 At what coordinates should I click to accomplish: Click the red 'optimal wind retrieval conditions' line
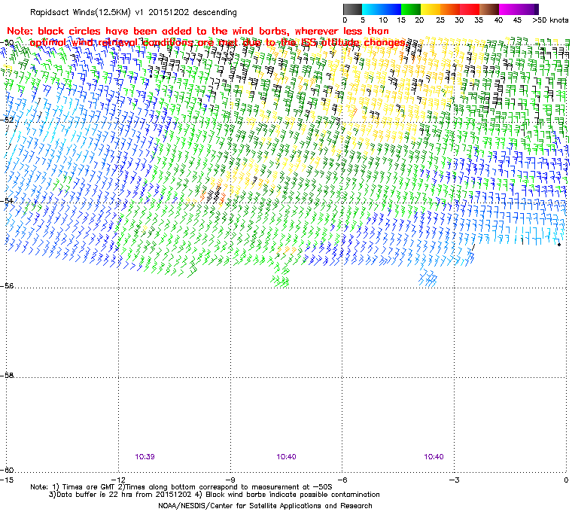[x=218, y=43]
